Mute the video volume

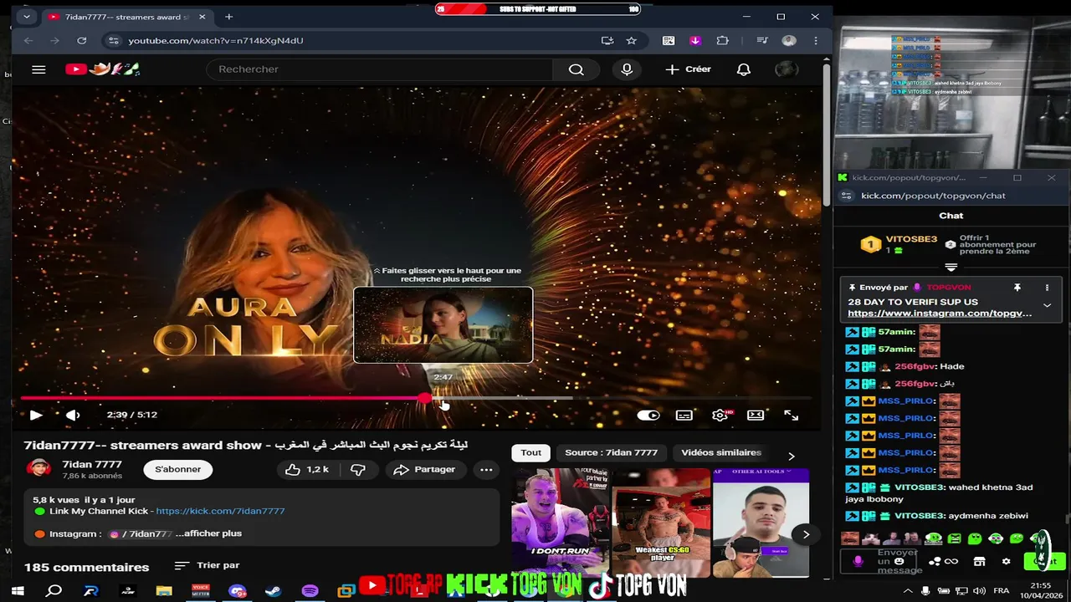coord(73,415)
